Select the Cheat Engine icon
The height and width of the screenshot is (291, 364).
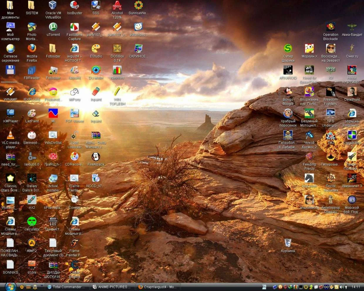tap(75, 269)
